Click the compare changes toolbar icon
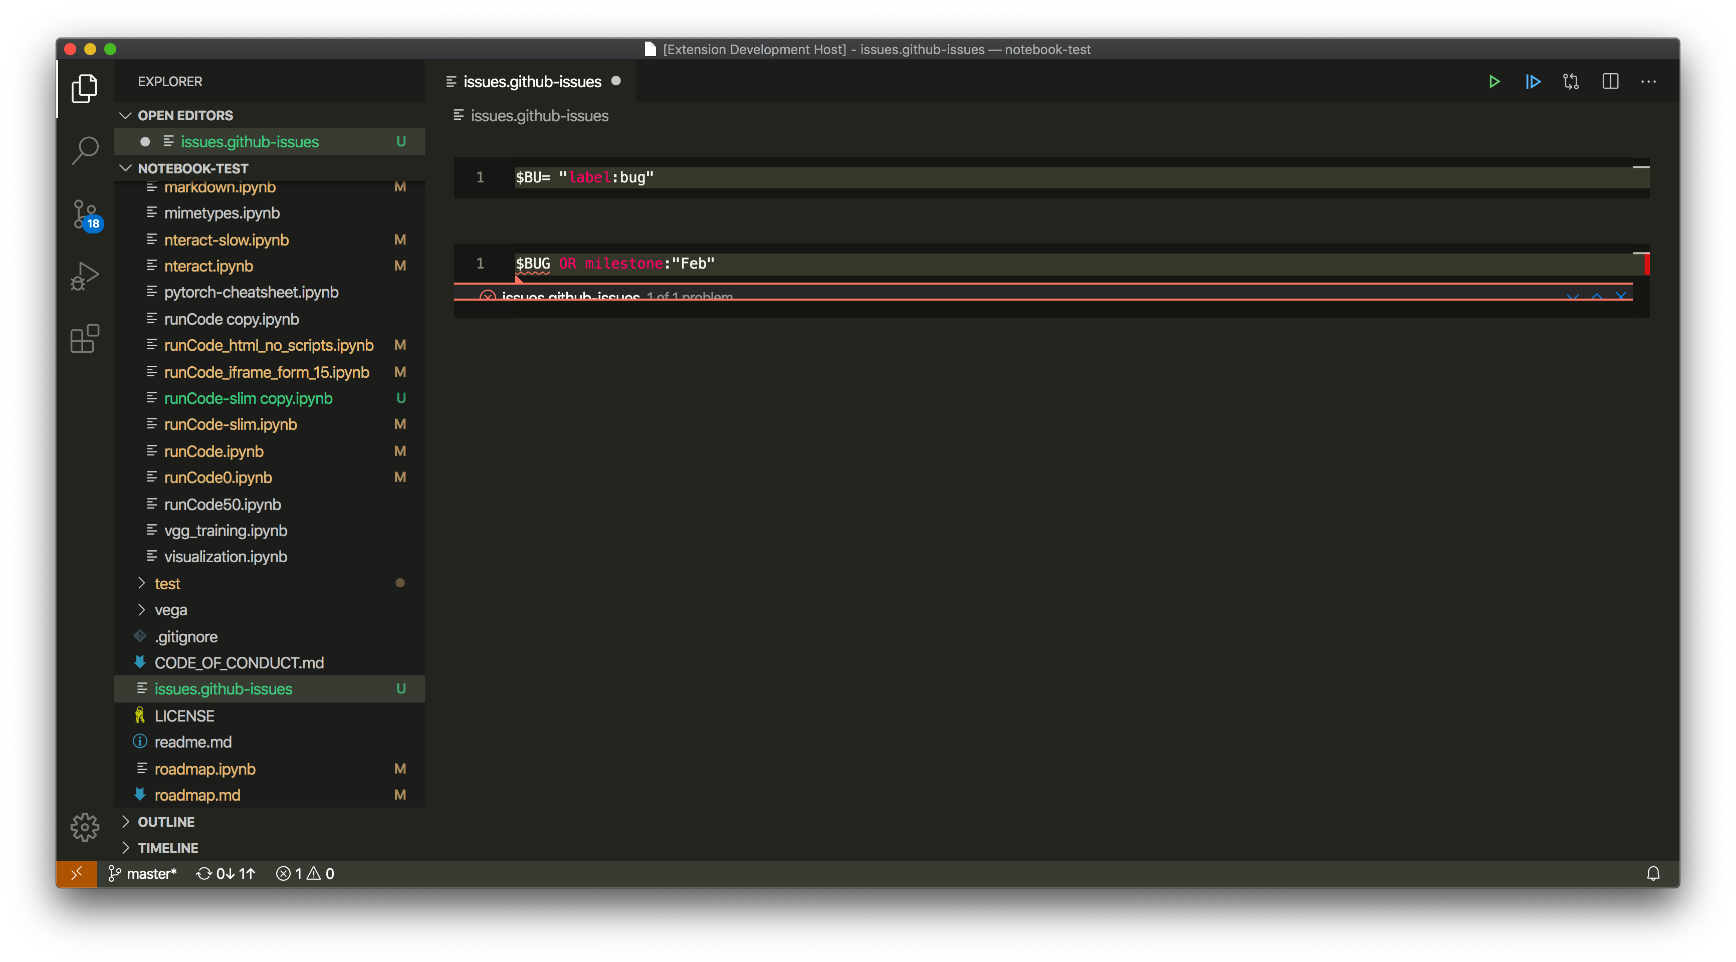1736x962 pixels. coord(1570,82)
